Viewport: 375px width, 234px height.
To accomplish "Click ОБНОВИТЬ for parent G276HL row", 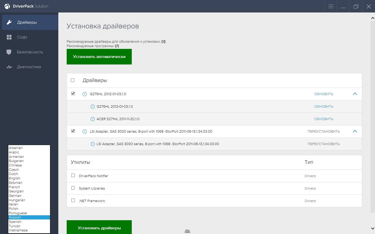I will click(x=324, y=94).
